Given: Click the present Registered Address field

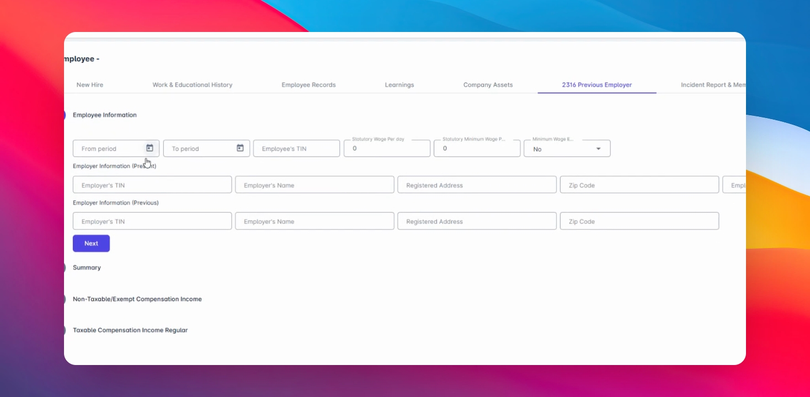Looking at the screenshot, I should (x=477, y=185).
